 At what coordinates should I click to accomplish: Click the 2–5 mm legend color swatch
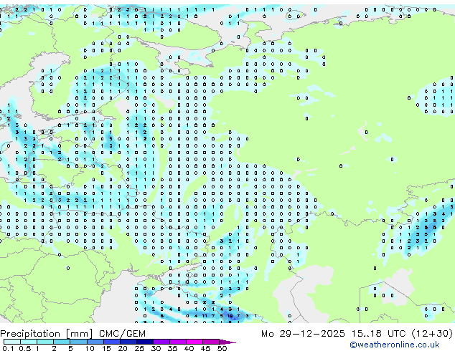62,342
